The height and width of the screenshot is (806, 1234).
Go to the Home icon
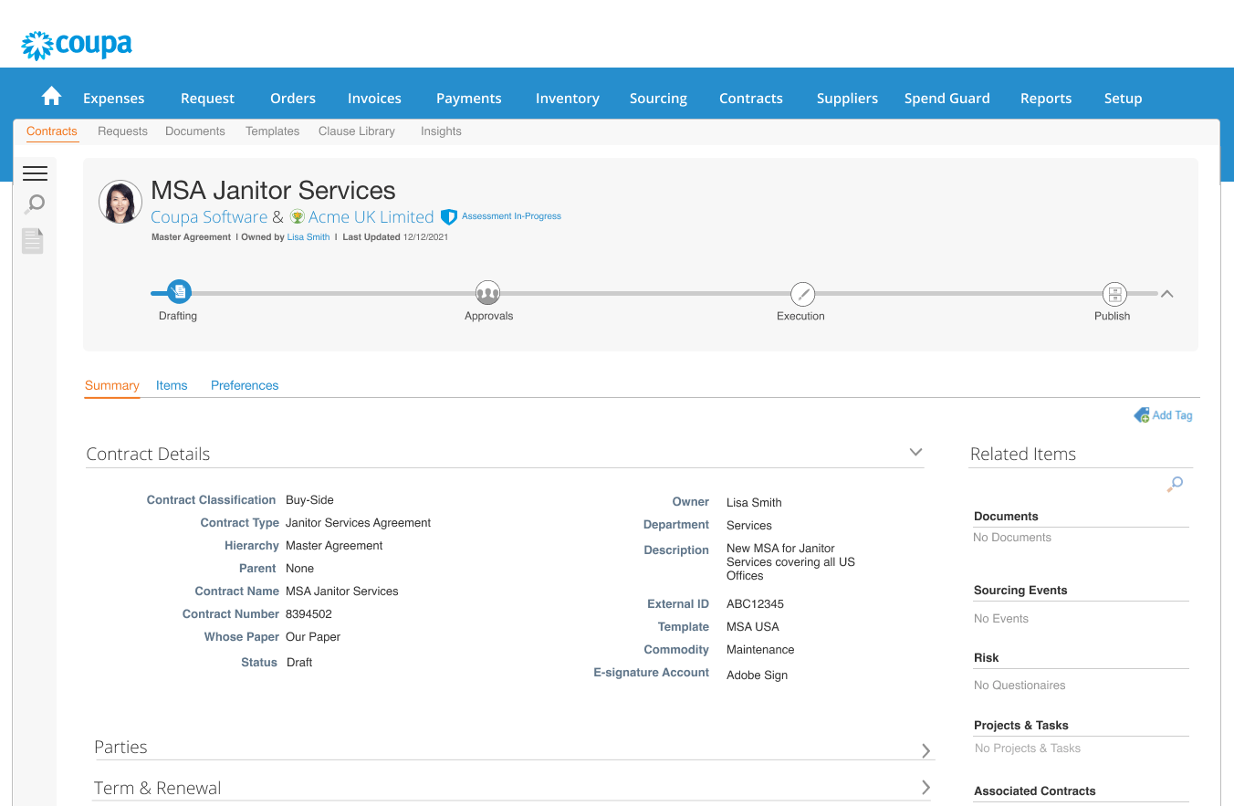tap(52, 96)
